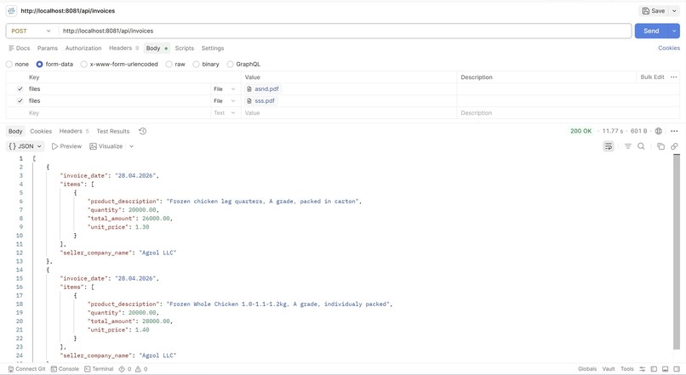Open the Cookies link at the right

669,48
